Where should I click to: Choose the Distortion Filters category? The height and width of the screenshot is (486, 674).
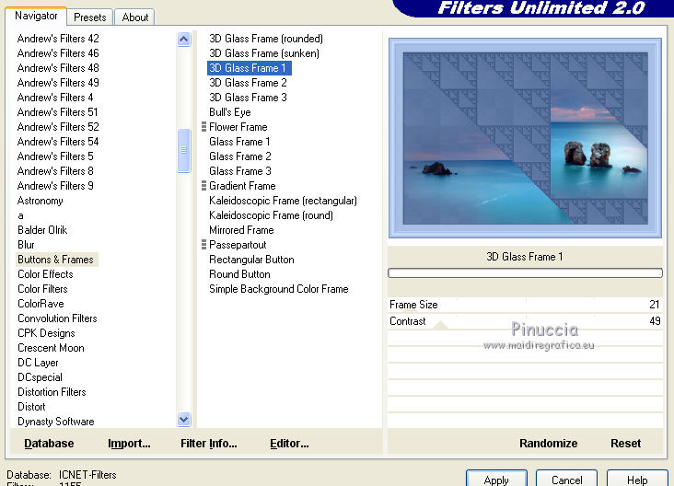click(x=52, y=392)
